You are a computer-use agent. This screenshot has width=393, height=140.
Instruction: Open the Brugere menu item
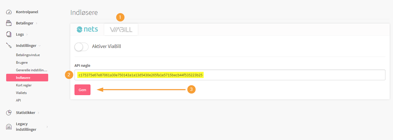click(22, 63)
